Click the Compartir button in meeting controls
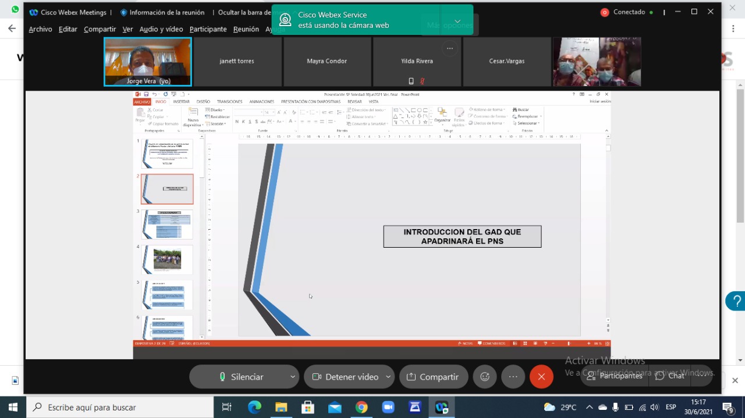This screenshot has height=418, width=745. pos(433,377)
